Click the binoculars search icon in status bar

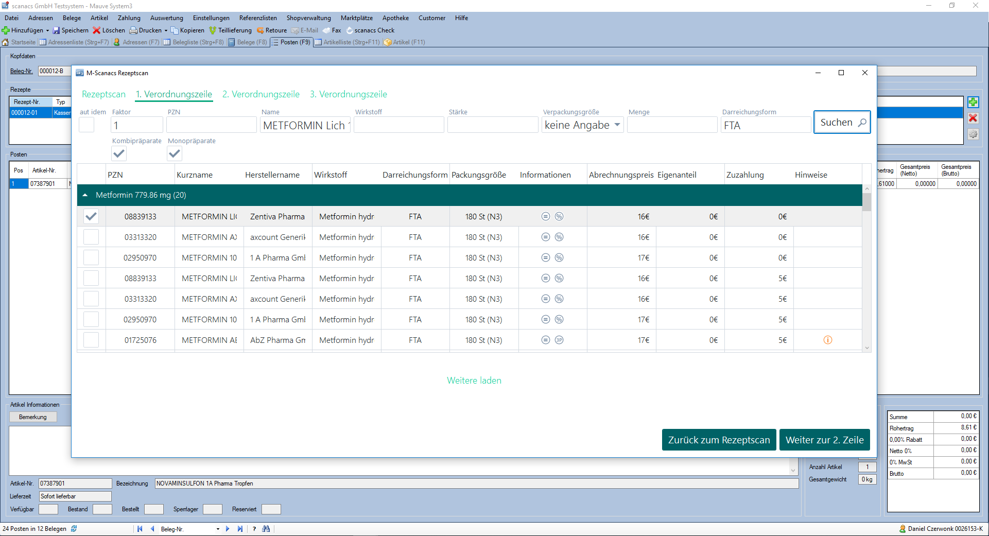(x=266, y=529)
